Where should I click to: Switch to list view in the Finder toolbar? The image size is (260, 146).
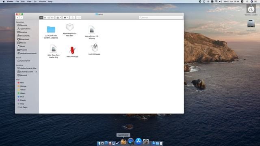(45, 17)
